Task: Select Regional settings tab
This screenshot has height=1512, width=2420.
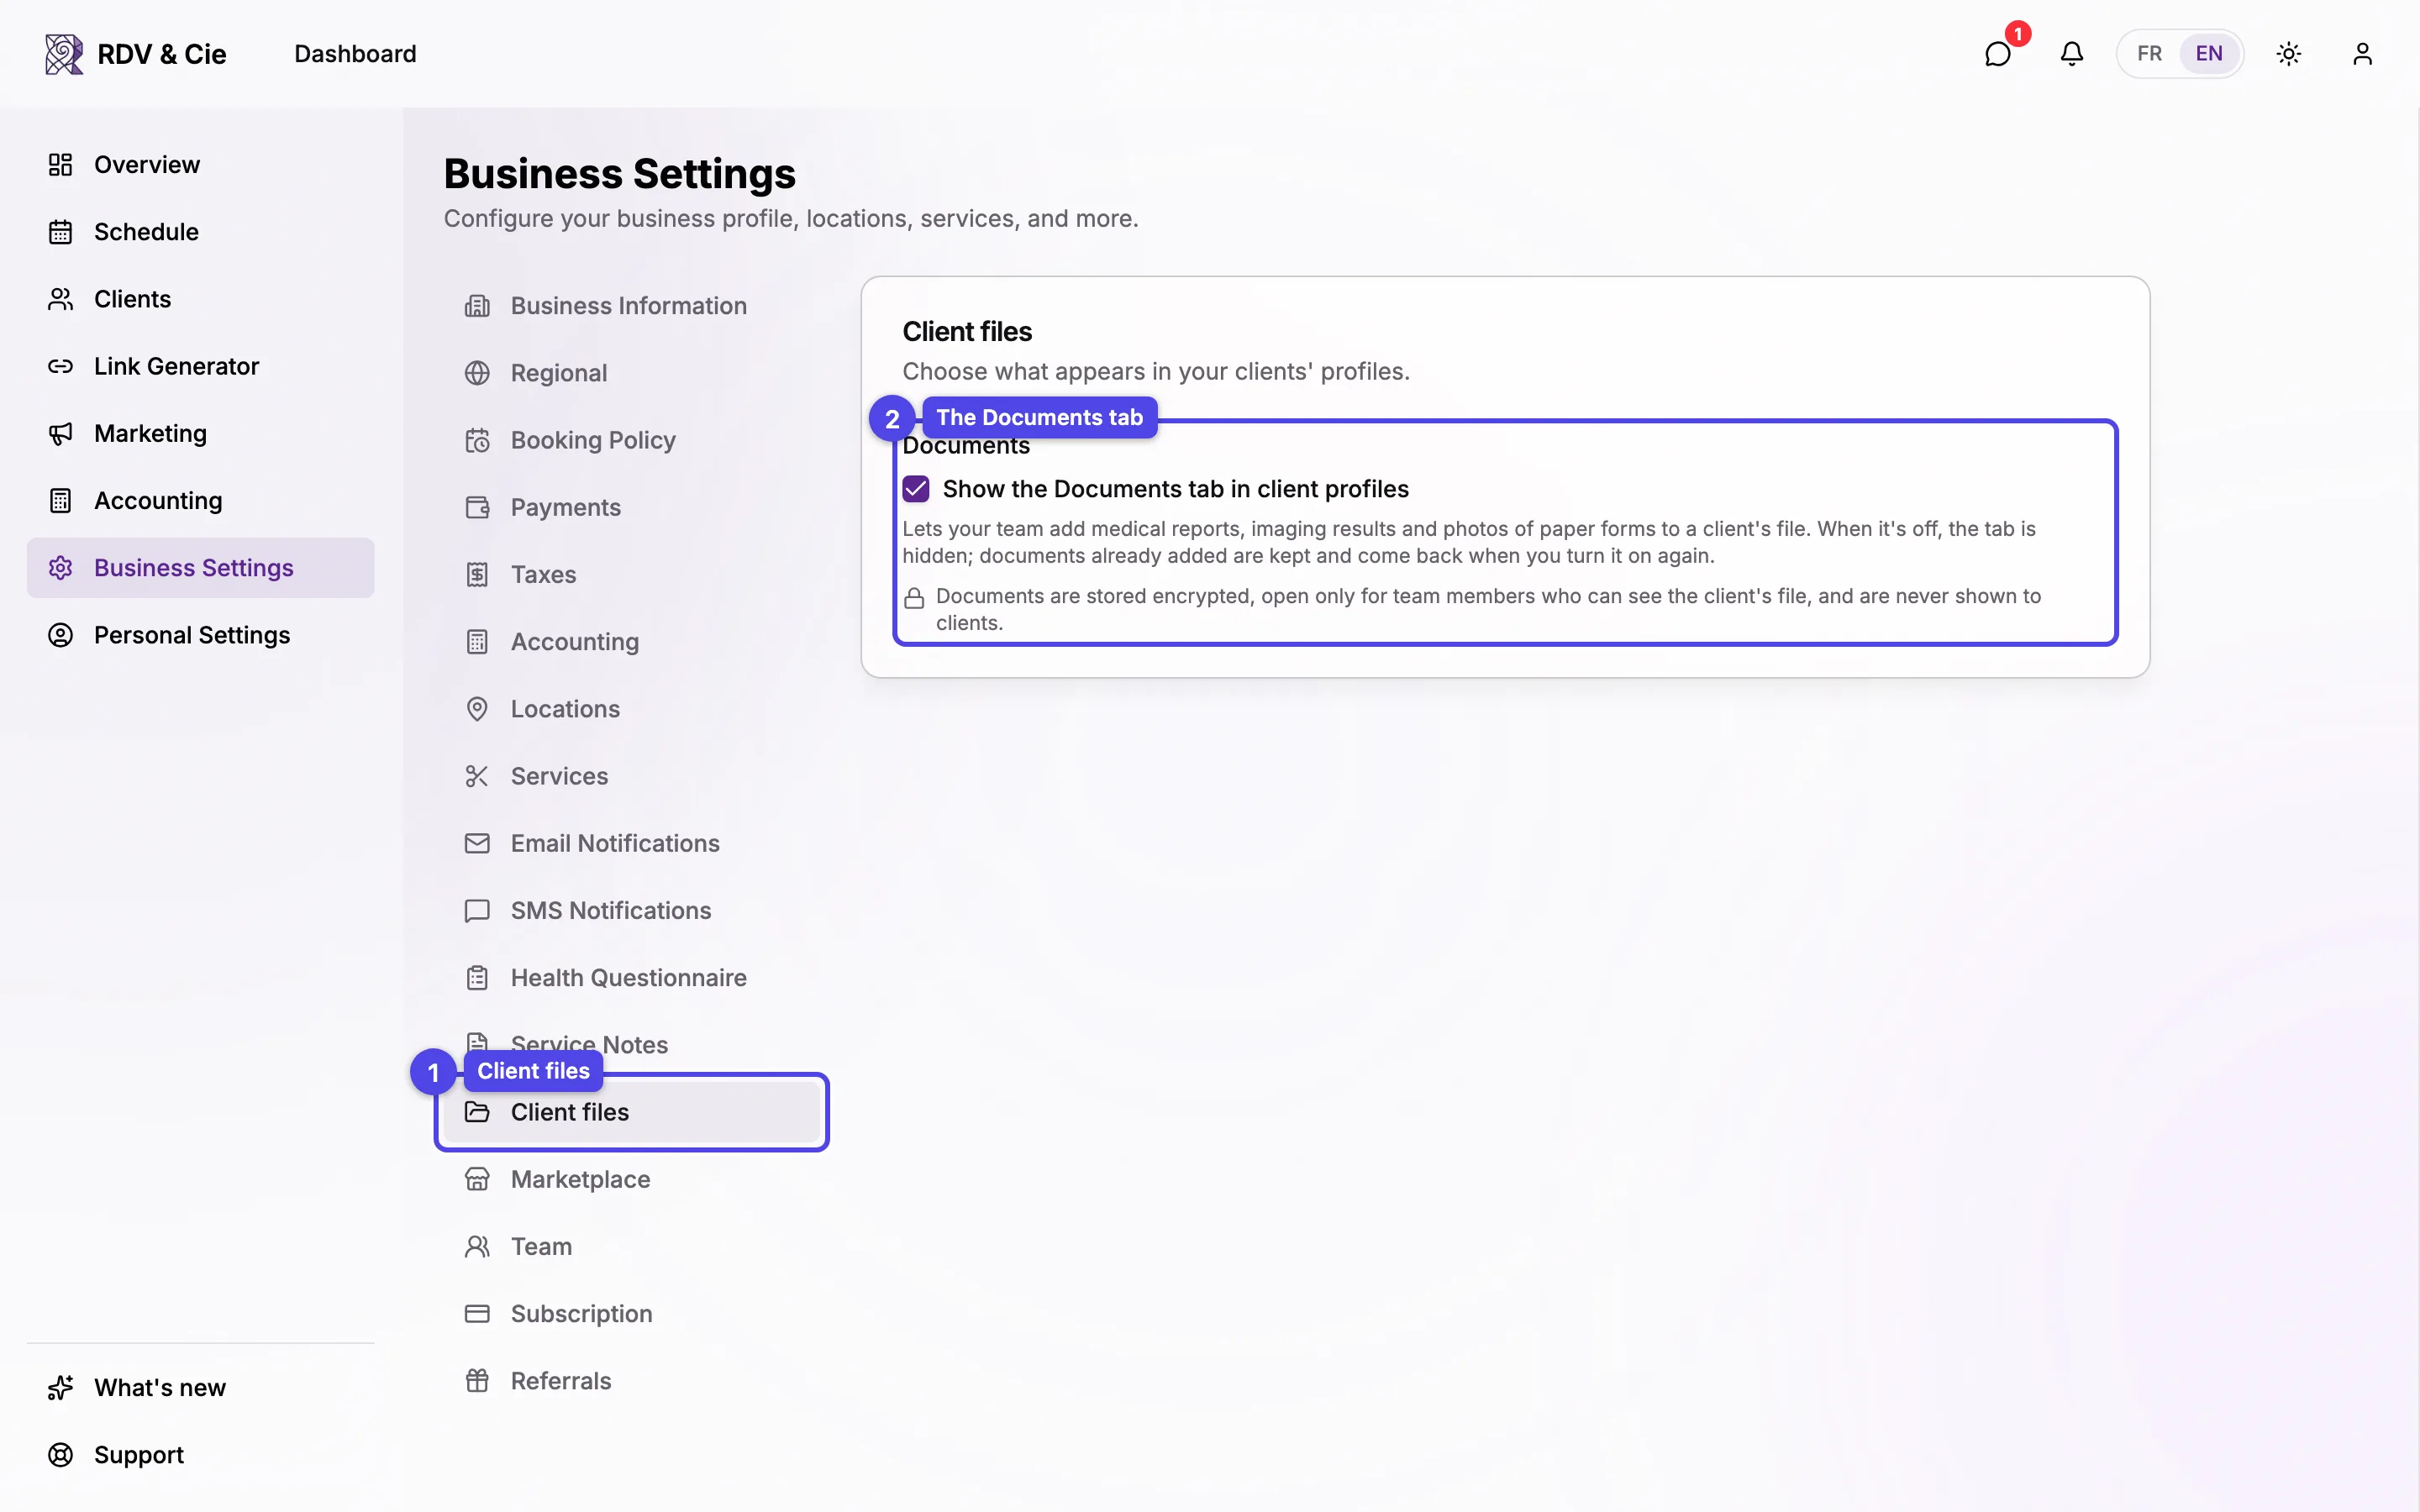Action: pyautogui.click(x=632, y=373)
